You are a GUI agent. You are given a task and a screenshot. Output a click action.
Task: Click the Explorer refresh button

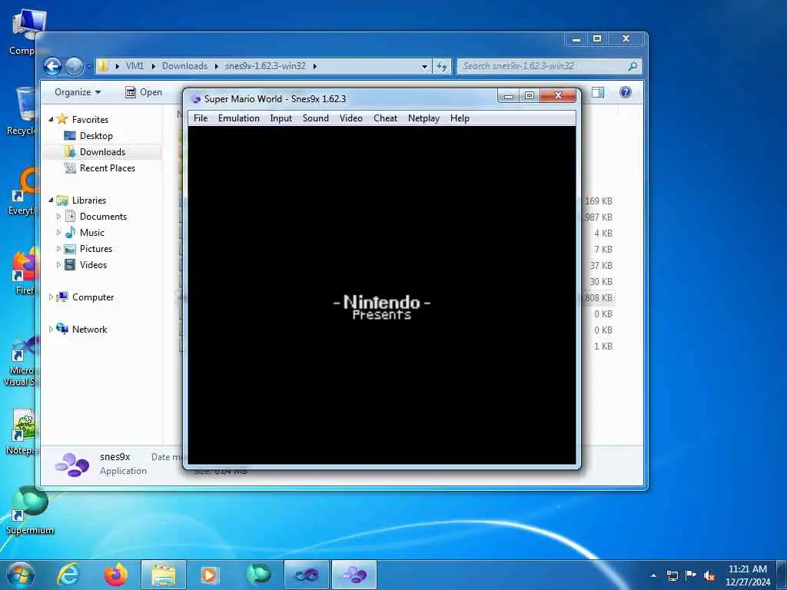[x=442, y=66]
